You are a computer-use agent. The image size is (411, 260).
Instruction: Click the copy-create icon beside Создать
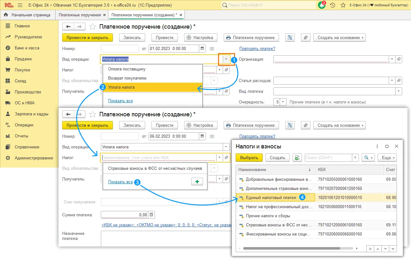[x=297, y=158]
